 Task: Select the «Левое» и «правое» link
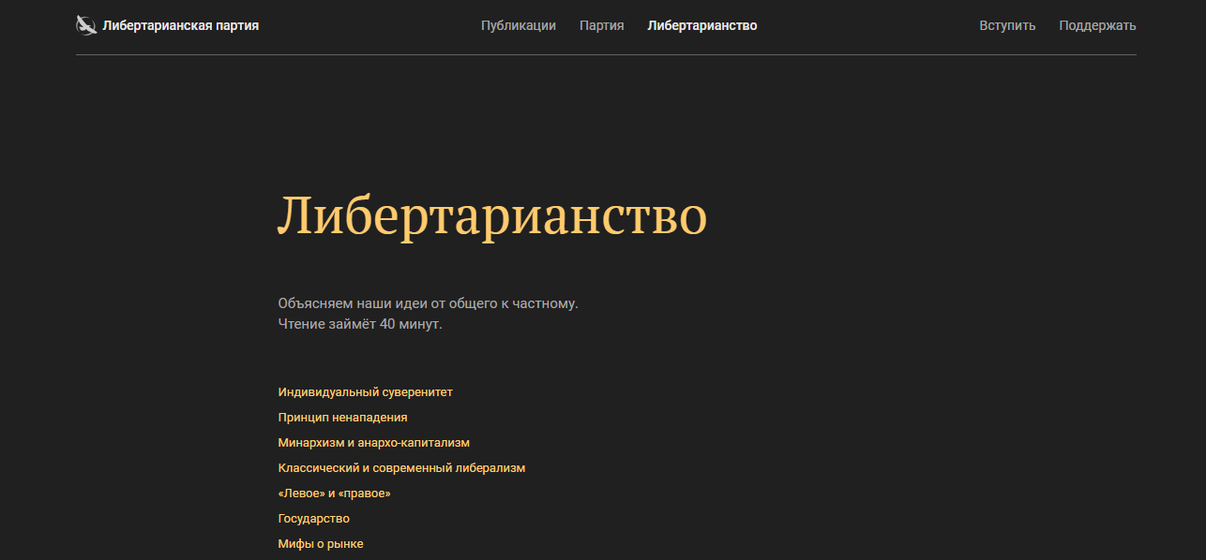334,494
